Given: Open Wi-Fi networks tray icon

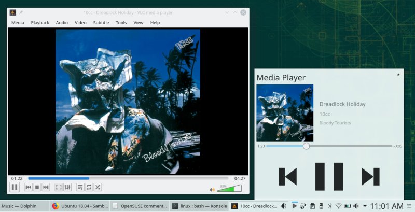Looking at the screenshot, I should (x=339, y=206).
